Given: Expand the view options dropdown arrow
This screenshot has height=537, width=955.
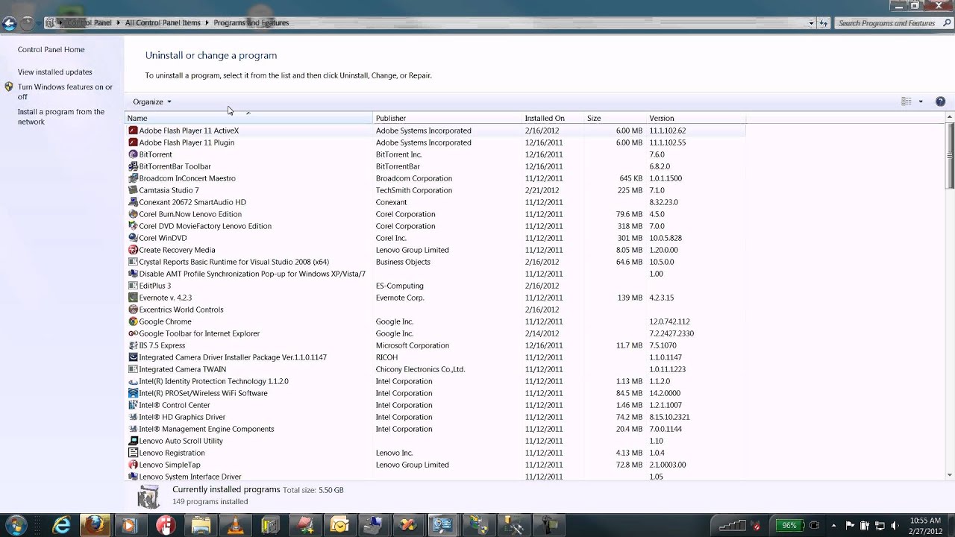Looking at the screenshot, I should coord(921,101).
